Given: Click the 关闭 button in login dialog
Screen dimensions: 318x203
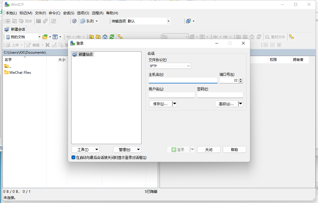Looking at the screenshot, I should (209, 149).
